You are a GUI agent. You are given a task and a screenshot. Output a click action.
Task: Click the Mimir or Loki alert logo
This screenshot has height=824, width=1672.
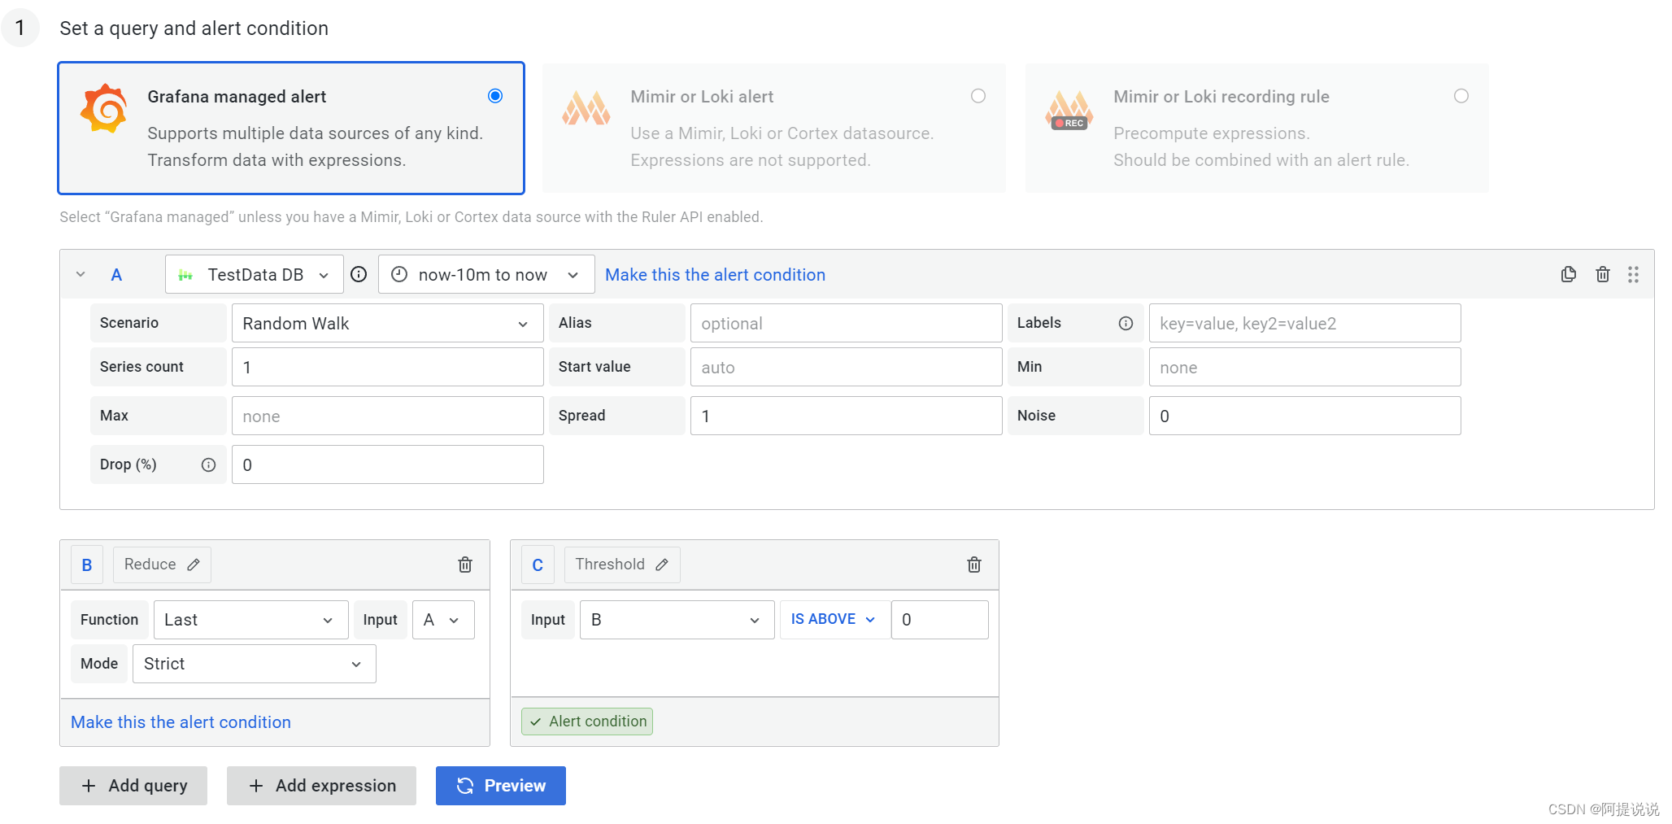coord(586,108)
